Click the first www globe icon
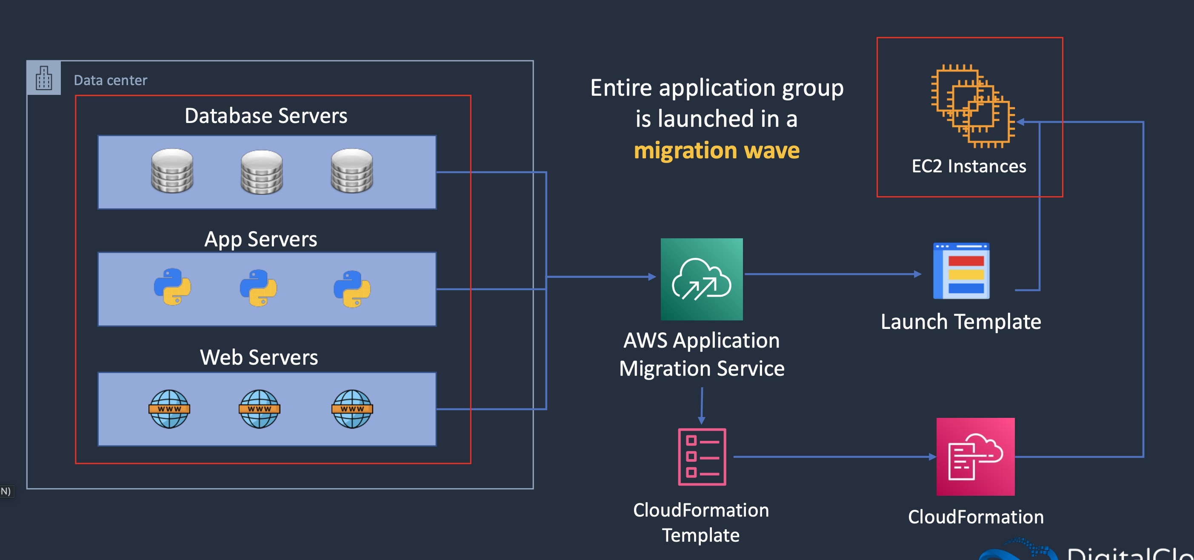The image size is (1194, 560). tap(169, 409)
